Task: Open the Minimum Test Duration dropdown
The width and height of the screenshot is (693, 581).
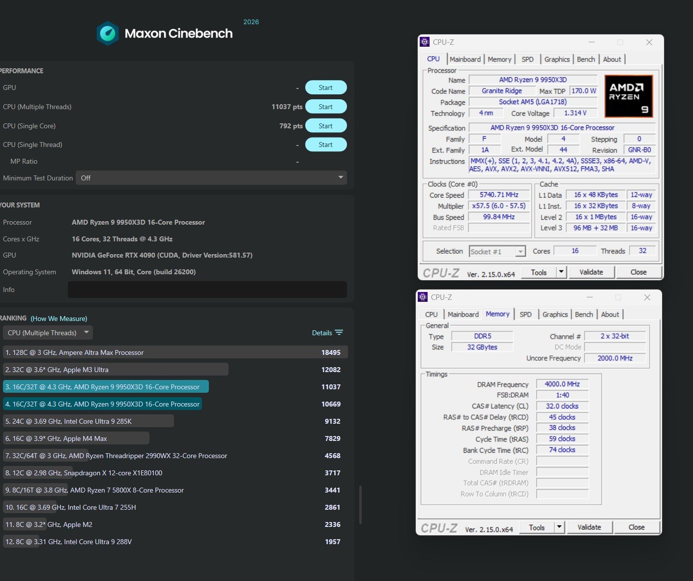Action: [x=211, y=178]
